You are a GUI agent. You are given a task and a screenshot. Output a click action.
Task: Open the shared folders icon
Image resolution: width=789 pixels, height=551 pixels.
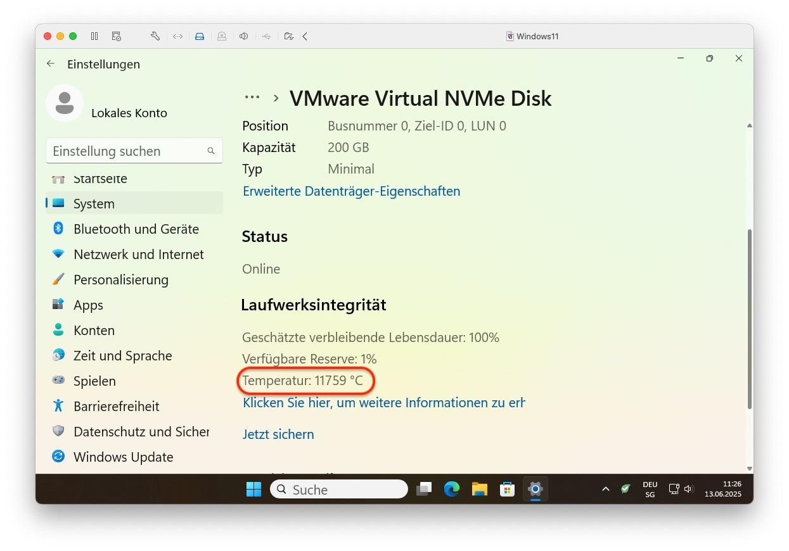point(289,36)
